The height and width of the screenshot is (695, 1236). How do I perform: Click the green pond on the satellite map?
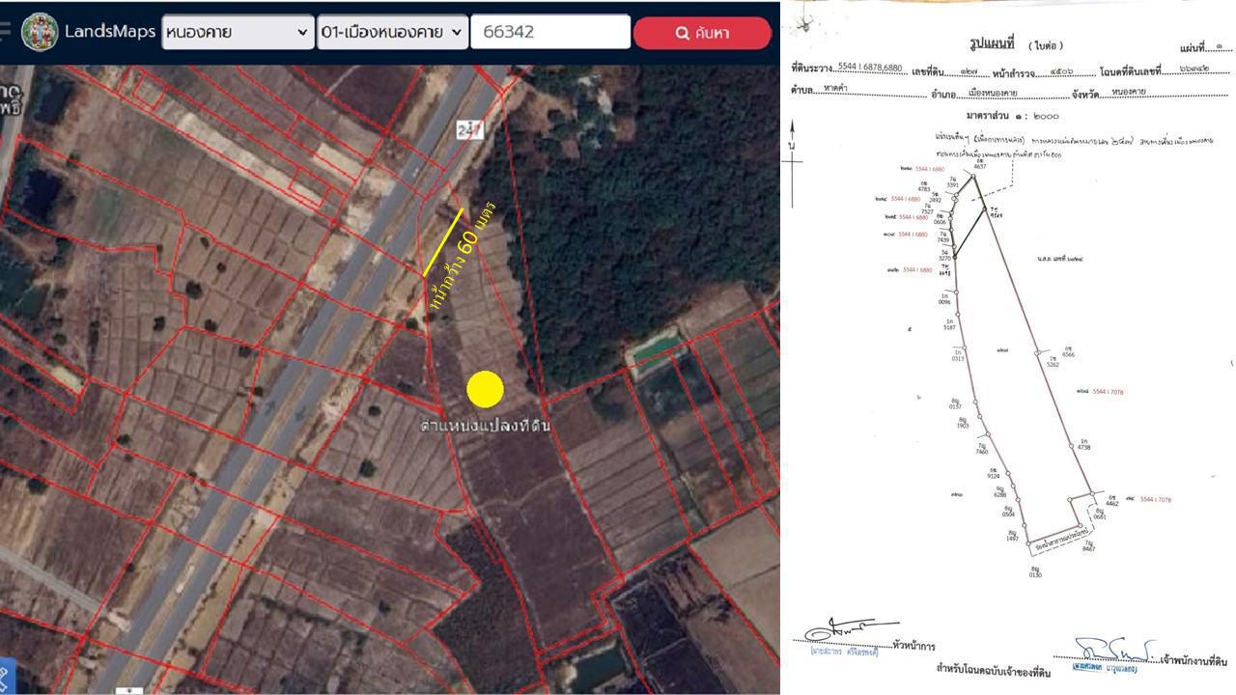653,350
